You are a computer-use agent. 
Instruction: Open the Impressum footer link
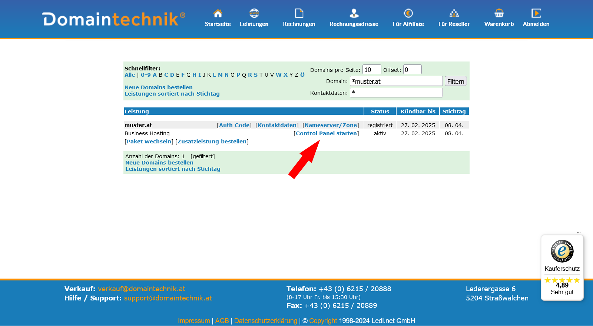194,321
